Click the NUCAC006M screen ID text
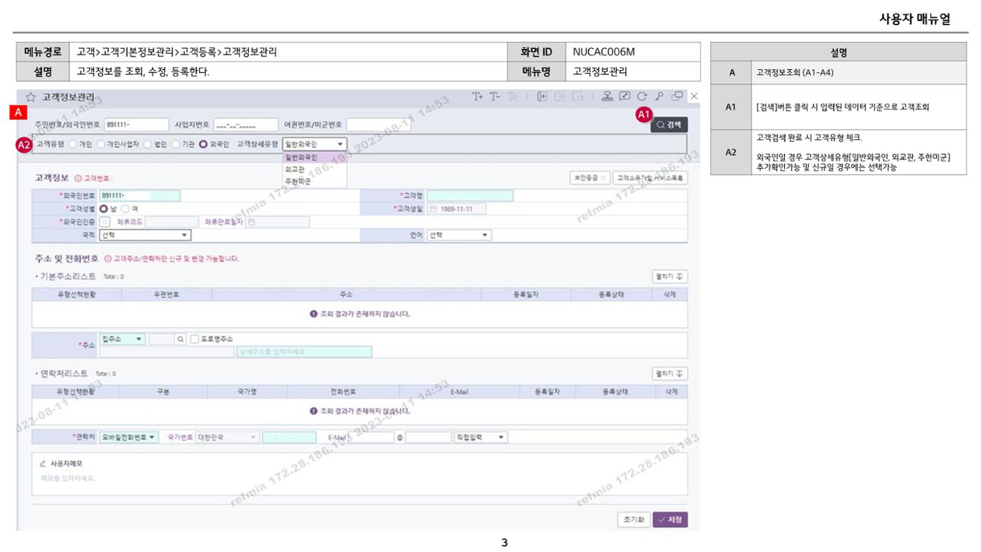Image resolution: width=981 pixels, height=552 pixels. coord(603,52)
